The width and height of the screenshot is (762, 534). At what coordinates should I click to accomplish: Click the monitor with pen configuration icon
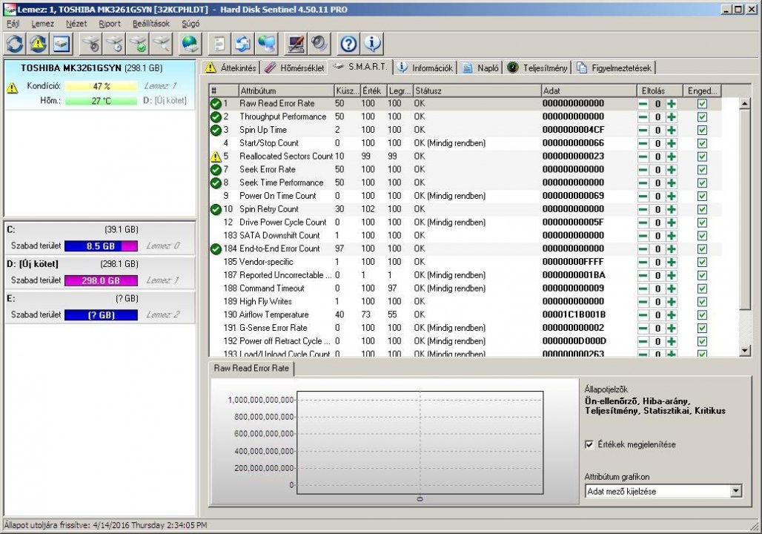pos(296,44)
